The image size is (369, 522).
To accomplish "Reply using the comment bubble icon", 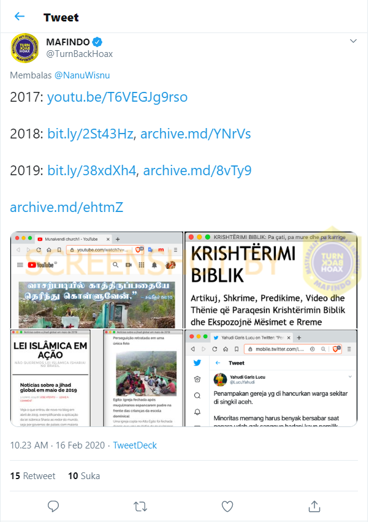I will 53,506.
